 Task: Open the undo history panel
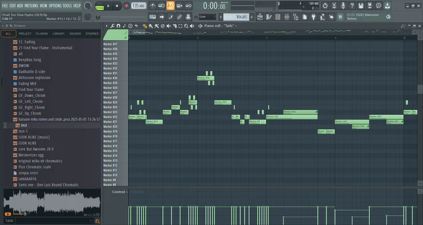(325, 5)
